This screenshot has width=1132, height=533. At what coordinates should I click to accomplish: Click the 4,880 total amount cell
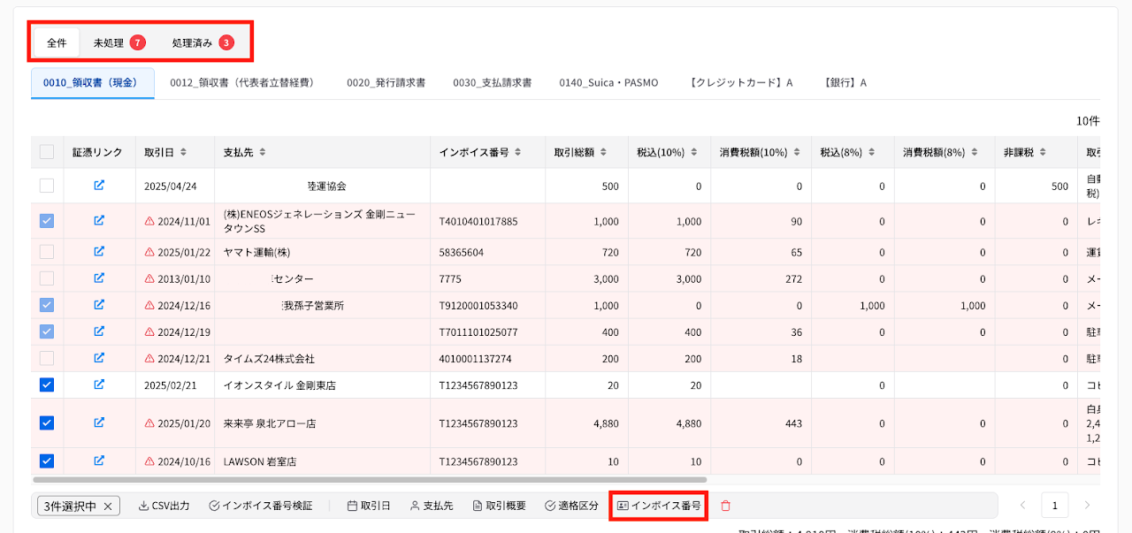click(586, 423)
